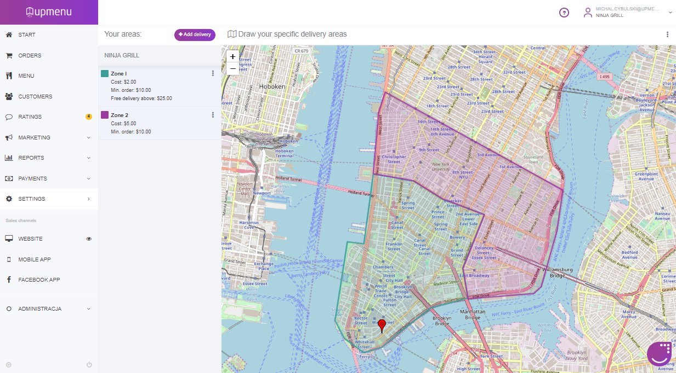Expand the Administracja section
Screen dimensions: 676x373
click(89, 309)
